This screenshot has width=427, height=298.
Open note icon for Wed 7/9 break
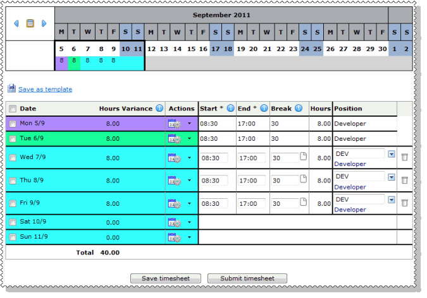303,156
